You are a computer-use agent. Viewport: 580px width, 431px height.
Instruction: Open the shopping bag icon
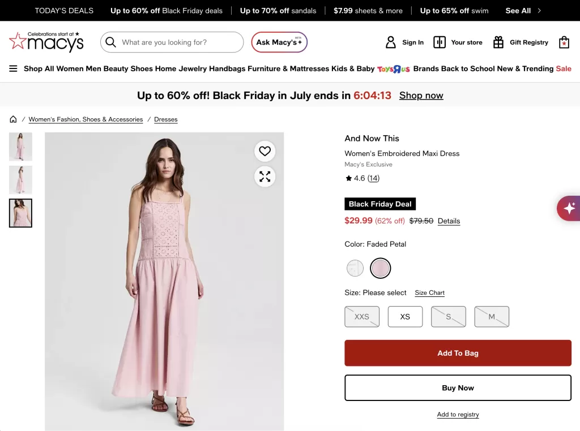pyautogui.click(x=564, y=42)
